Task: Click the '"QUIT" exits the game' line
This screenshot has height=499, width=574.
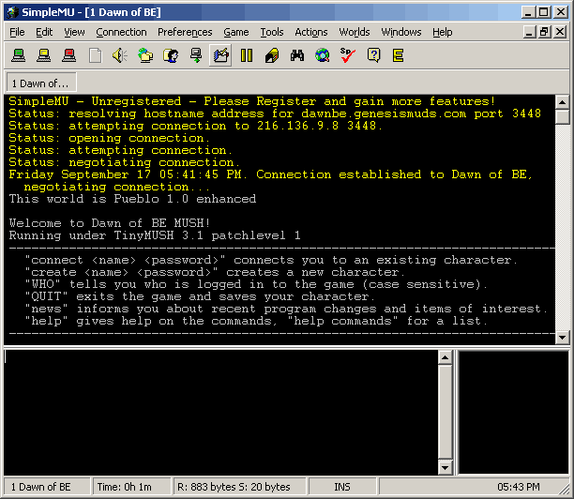Action: click(200, 296)
